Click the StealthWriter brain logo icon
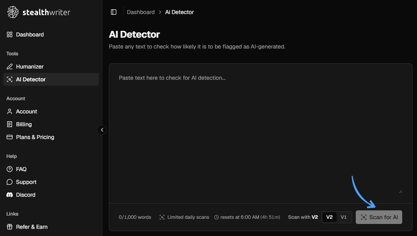The height and width of the screenshot is (236, 417). pyautogui.click(x=12, y=12)
